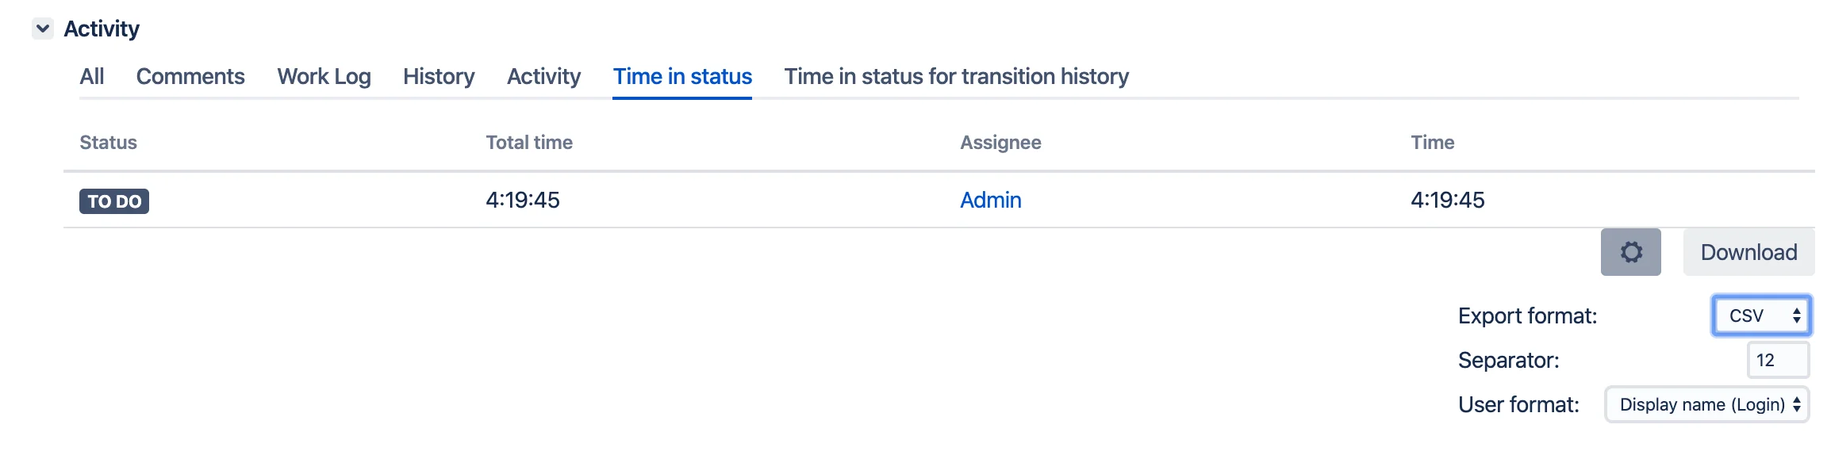The image size is (1831, 455).
Task: Open the User format dropdown
Action: click(1707, 404)
